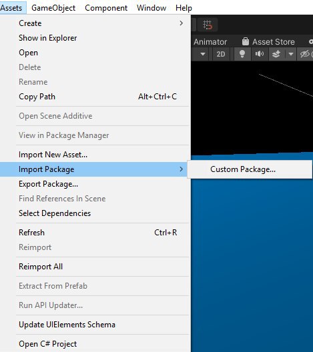Screen dimensions: 313x352
Task: Open the GameObject menu
Action: (x=53, y=8)
